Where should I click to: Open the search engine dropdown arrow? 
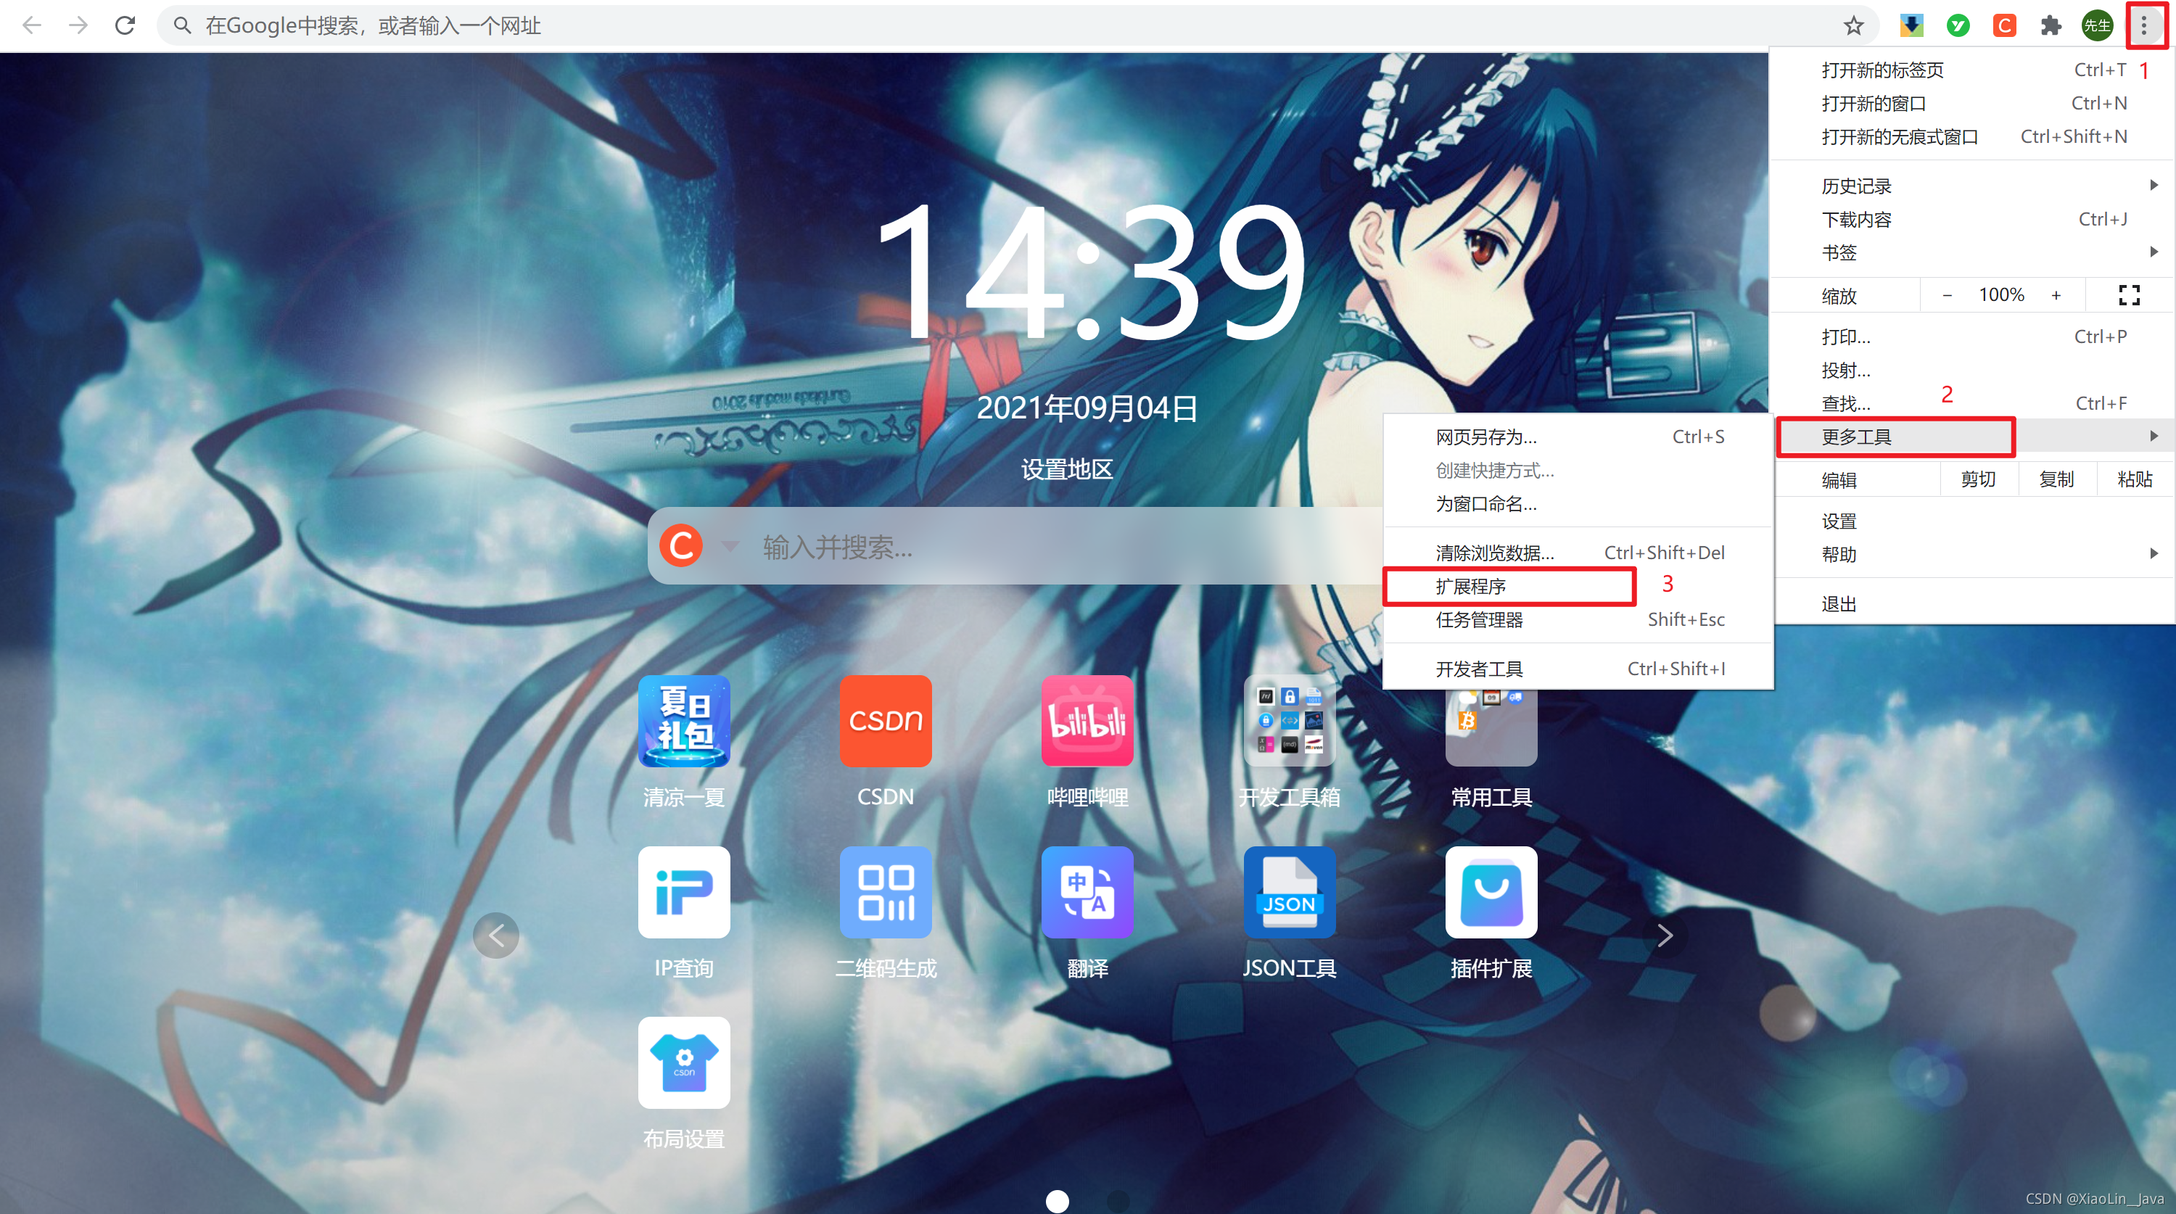730,546
